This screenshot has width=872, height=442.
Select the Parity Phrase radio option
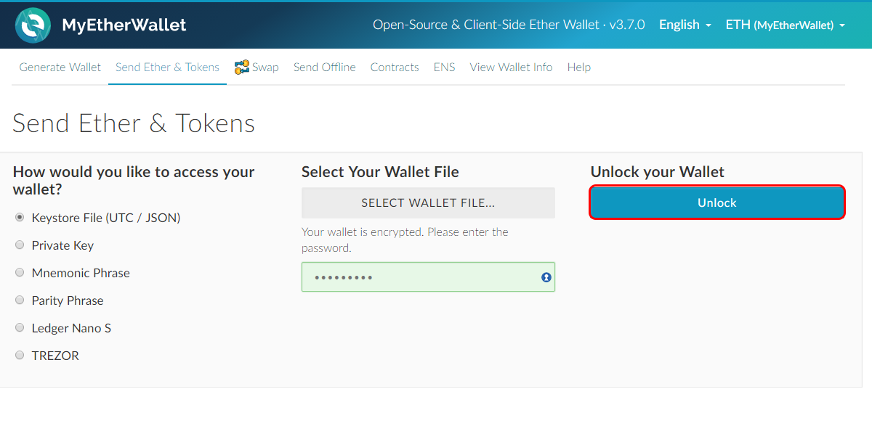[x=20, y=300]
